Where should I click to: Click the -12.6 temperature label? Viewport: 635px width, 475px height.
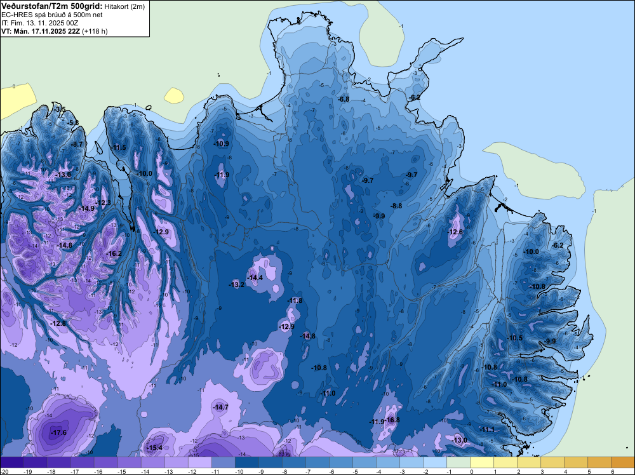(455, 232)
